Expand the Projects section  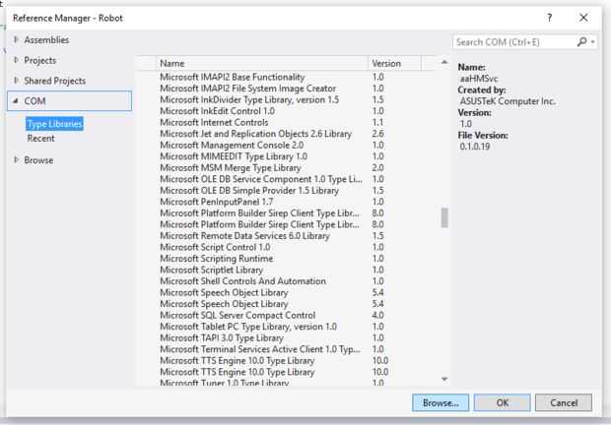pos(16,60)
